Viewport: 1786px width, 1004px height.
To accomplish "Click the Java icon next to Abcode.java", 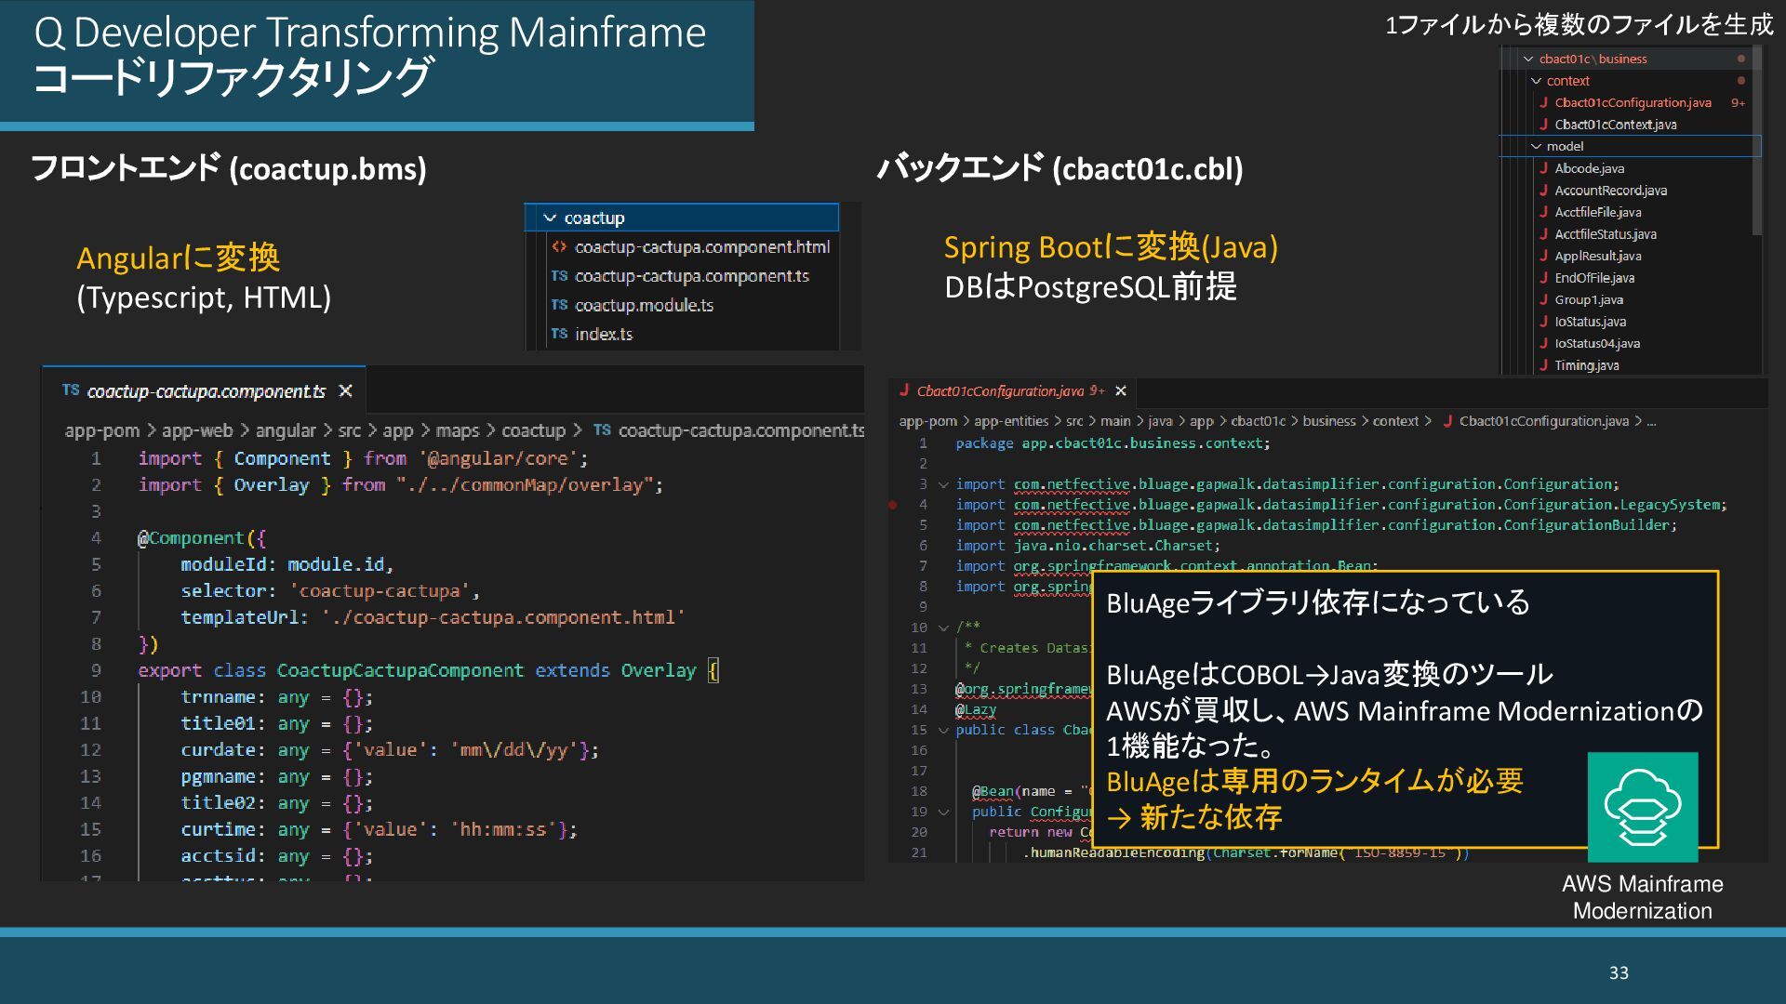I will (x=1543, y=168).
